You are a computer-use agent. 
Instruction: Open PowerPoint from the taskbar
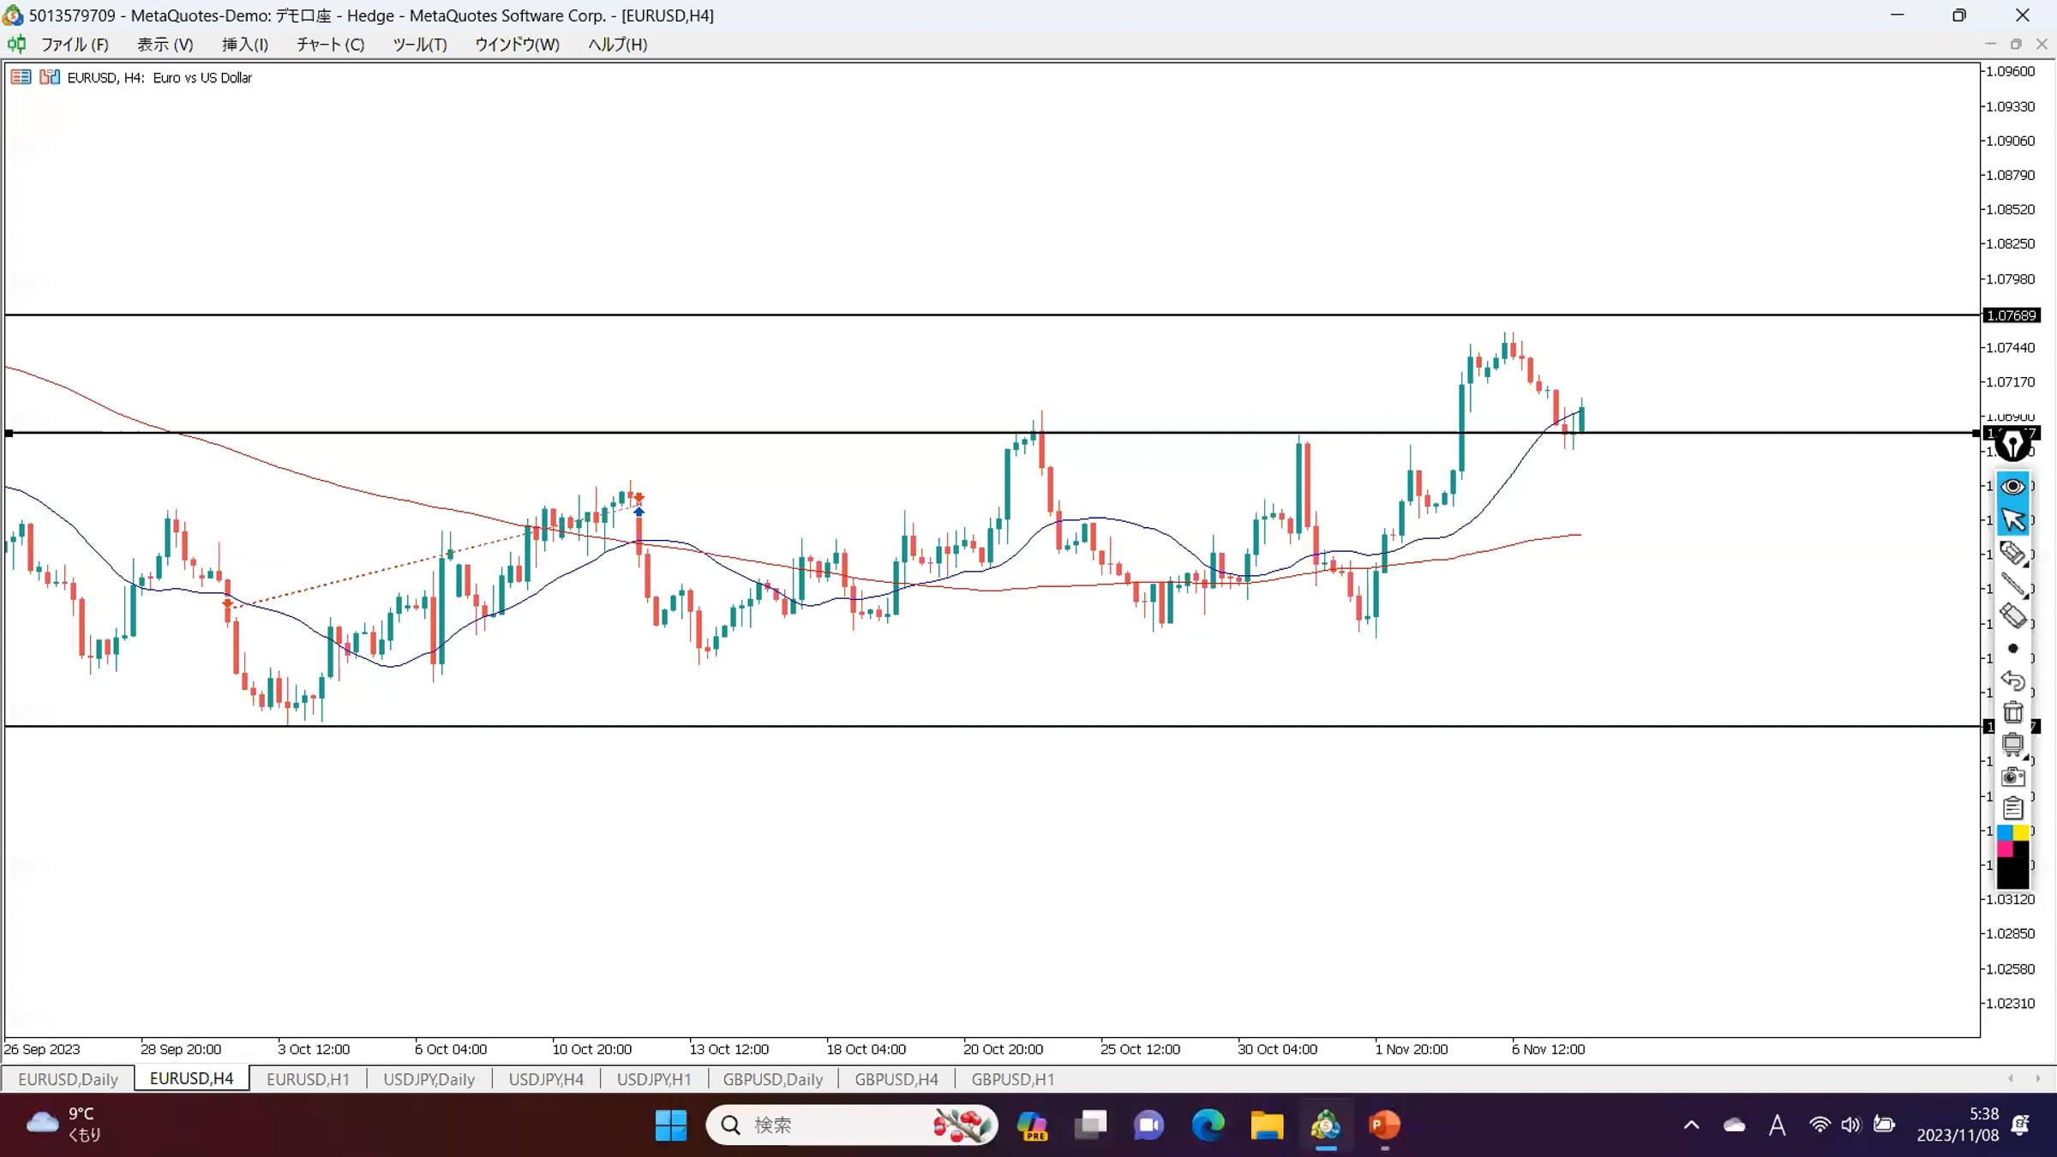[1383, 1124]
